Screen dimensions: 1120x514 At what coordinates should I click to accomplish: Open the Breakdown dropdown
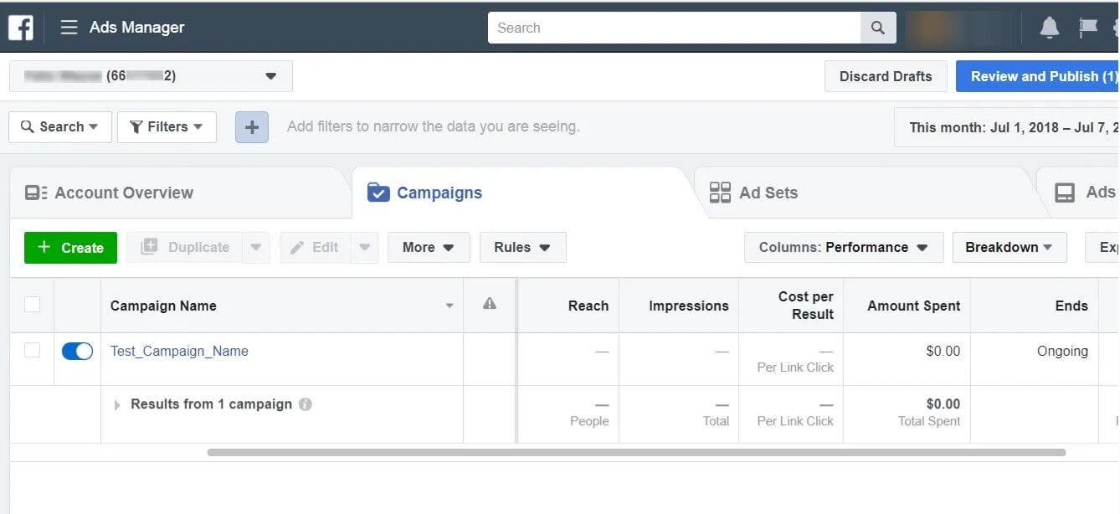point(1009,248)
